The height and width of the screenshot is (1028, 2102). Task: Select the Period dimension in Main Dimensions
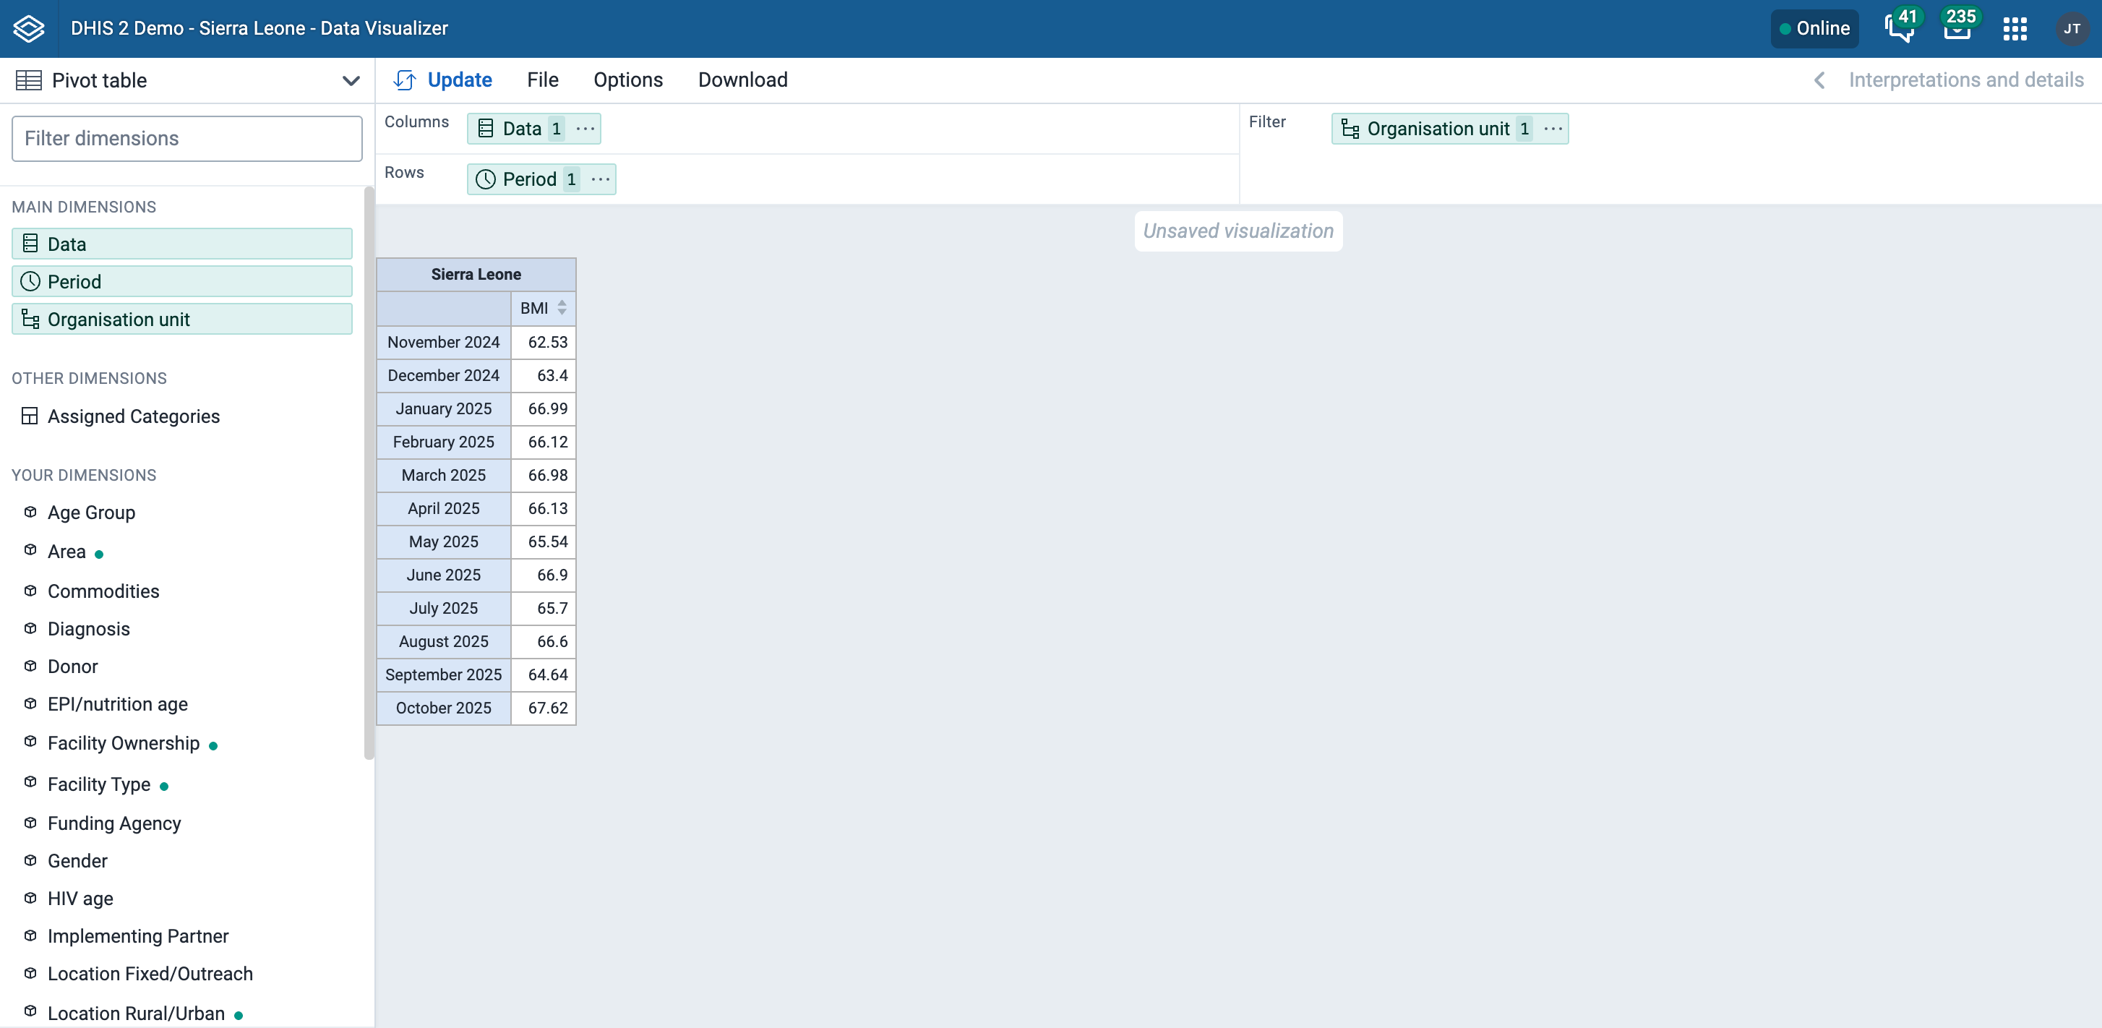(182, 281)
